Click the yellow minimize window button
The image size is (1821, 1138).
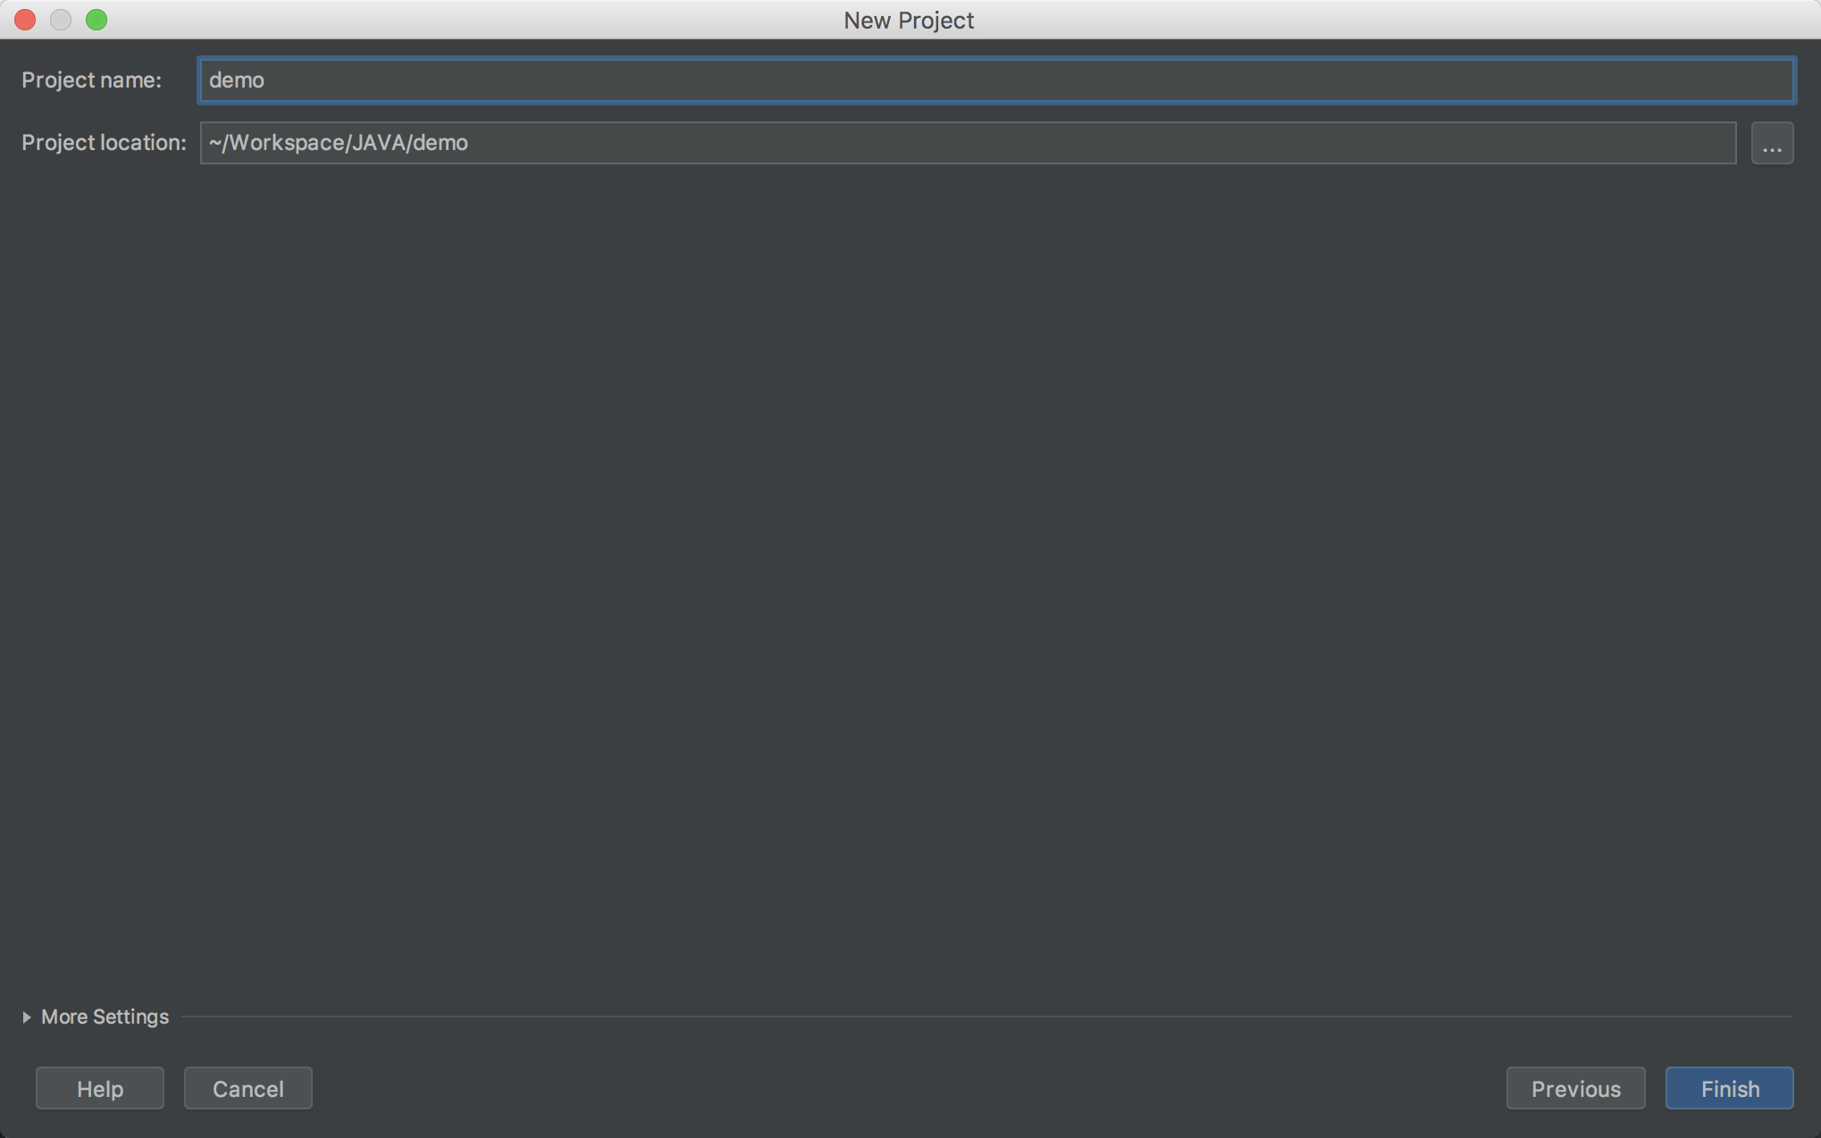62,20
